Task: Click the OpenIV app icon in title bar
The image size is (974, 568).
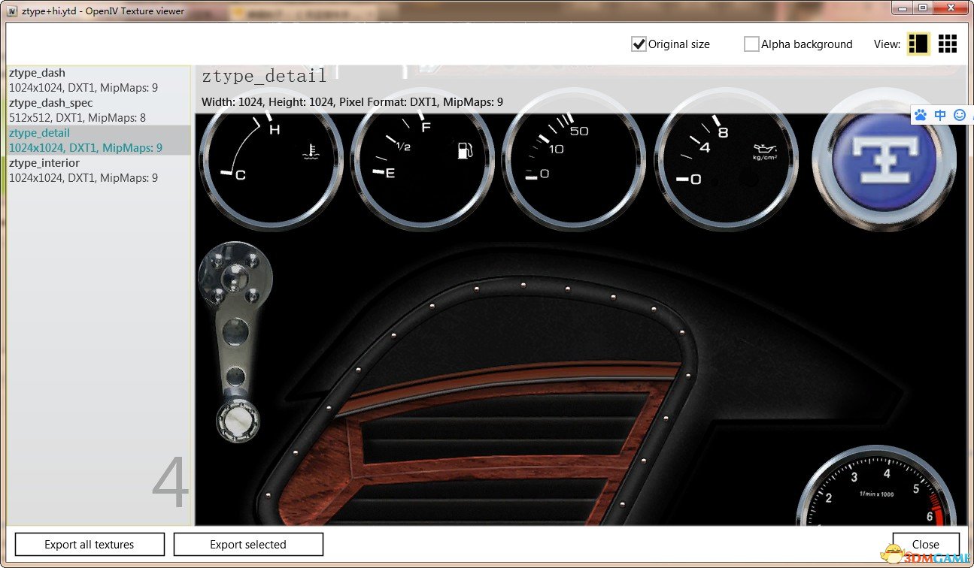Action: coord(12,11)
